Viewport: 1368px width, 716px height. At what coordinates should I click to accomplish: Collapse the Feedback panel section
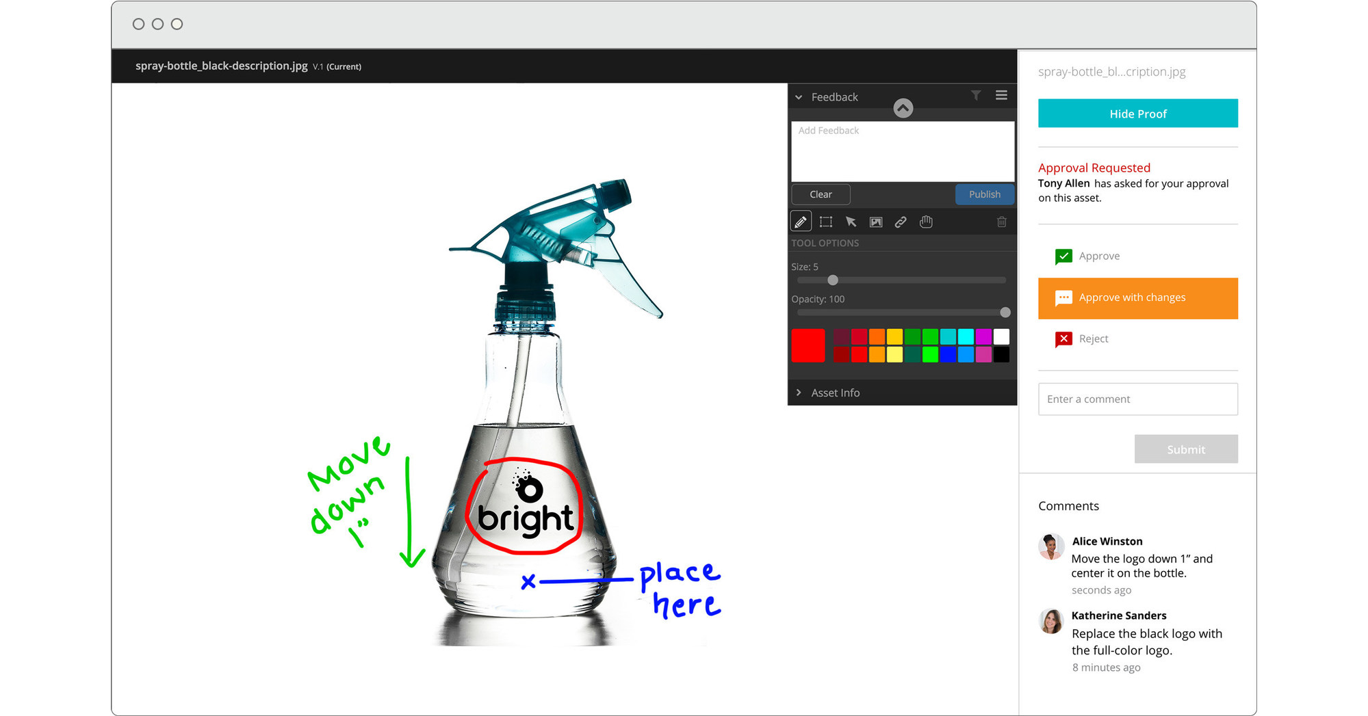(799, 97)
